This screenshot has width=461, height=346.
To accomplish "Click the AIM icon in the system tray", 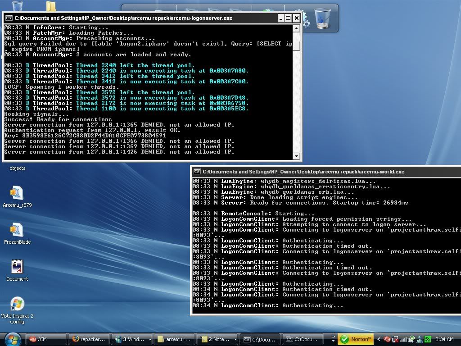I will pyautogui.click(x=388, y=339).
